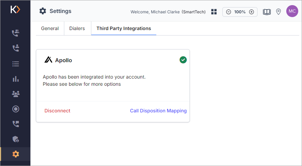This screenshot has height=166, width=302.
Task: Open the shield admin icon in sidebar
Action: (x=16, y=139)
